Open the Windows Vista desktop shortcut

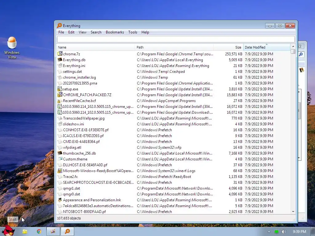[x=12, y=48]
